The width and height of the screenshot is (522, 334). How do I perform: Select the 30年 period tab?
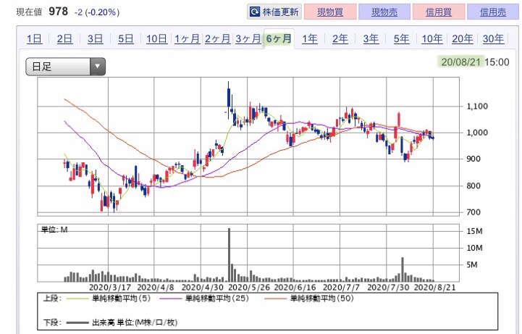point(492,39)
